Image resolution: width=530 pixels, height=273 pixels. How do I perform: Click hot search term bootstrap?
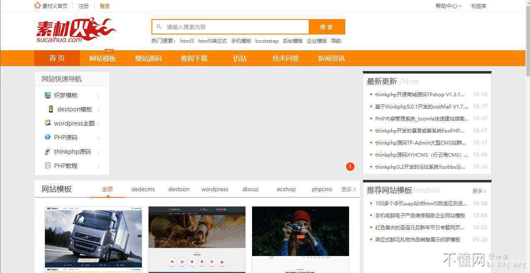[x=267, y=41]
